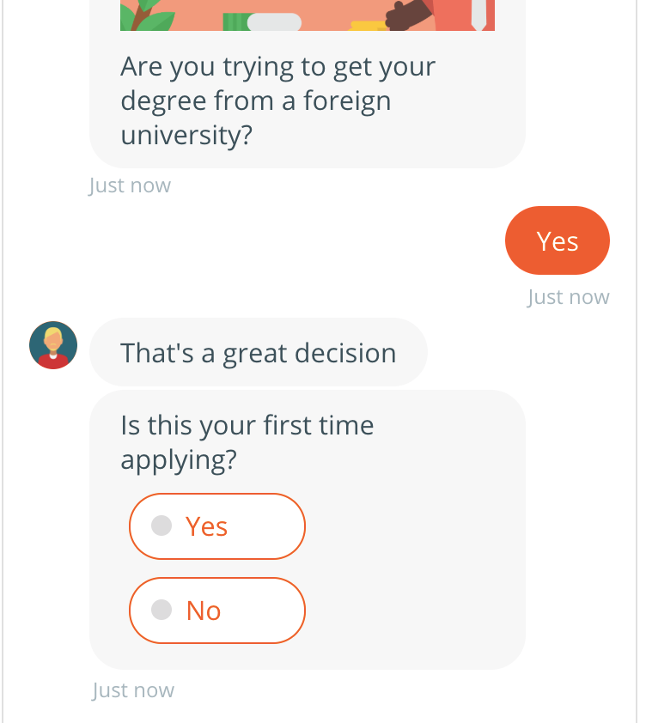Viewport: 646px width, 723px height.
Task: Click the unfilled radio circle beside Yes
Action: [x=162, y=526]
